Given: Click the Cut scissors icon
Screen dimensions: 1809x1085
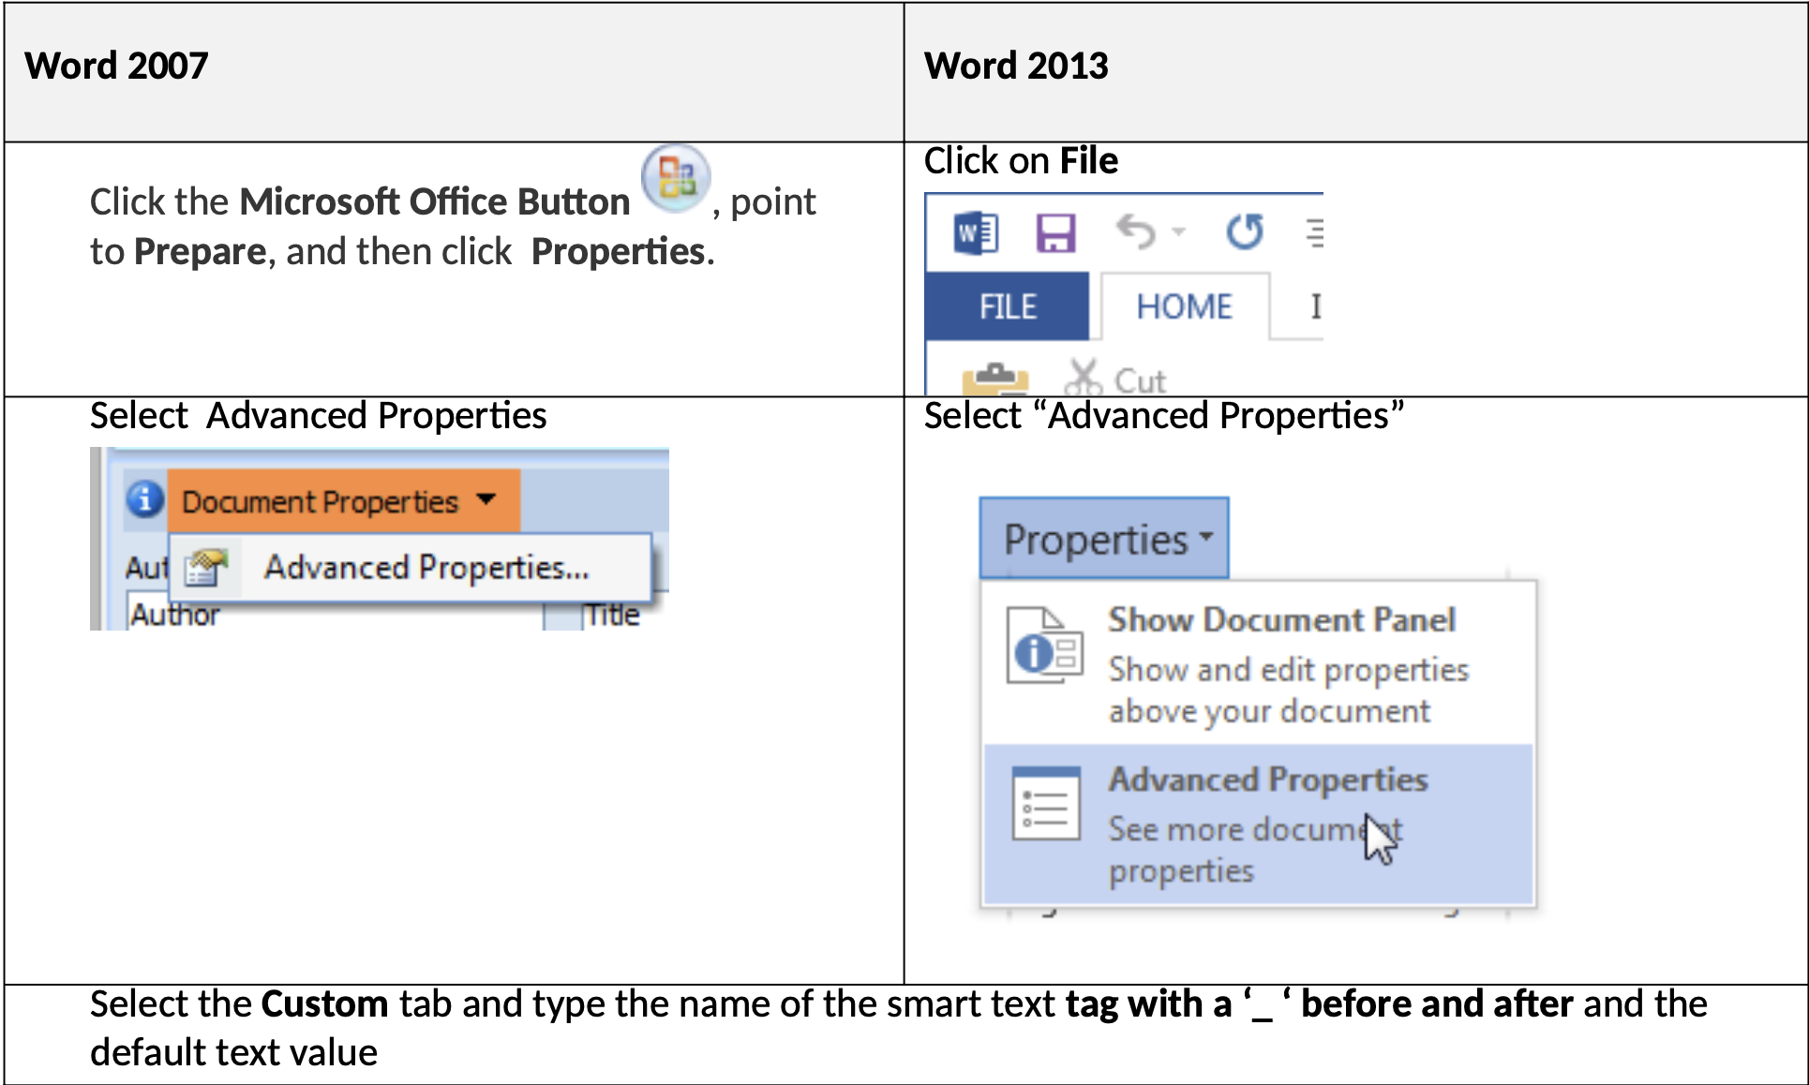Looking at the screenshot, I should pos(1084,378).
